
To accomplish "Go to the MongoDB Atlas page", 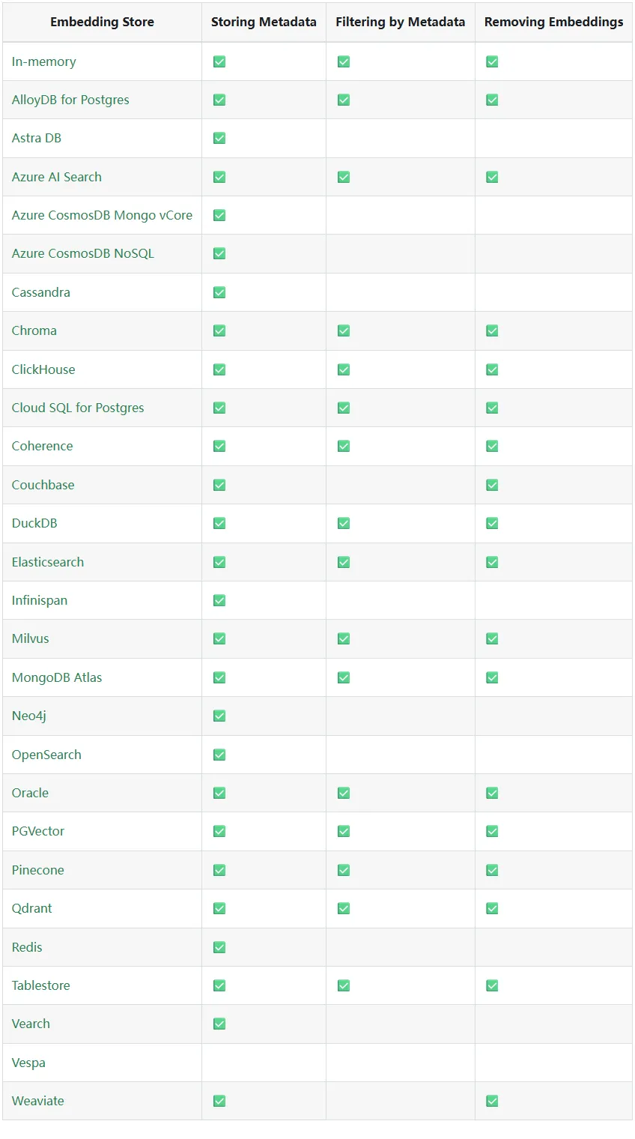I will [x=57, y=677].
